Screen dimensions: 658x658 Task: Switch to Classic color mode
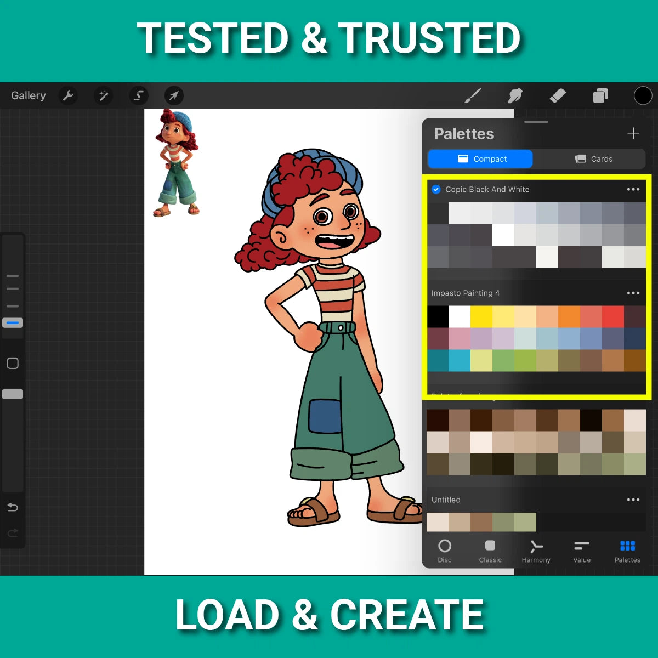pos(490,551)
